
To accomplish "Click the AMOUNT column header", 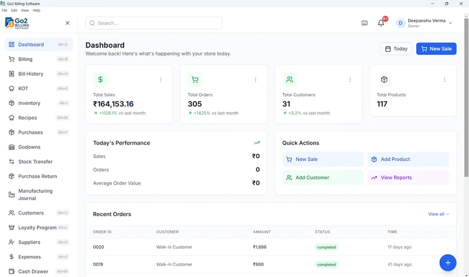I will pos(261,232).
